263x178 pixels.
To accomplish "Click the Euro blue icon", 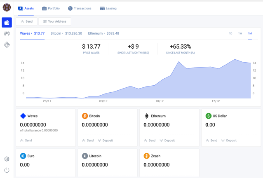I will (23, 156).
